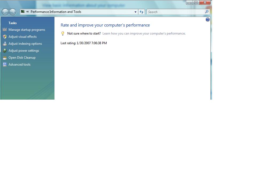Click the Refresh button next to address bar
The height and width of the screenshot is (177, 255).
point(142,12)
